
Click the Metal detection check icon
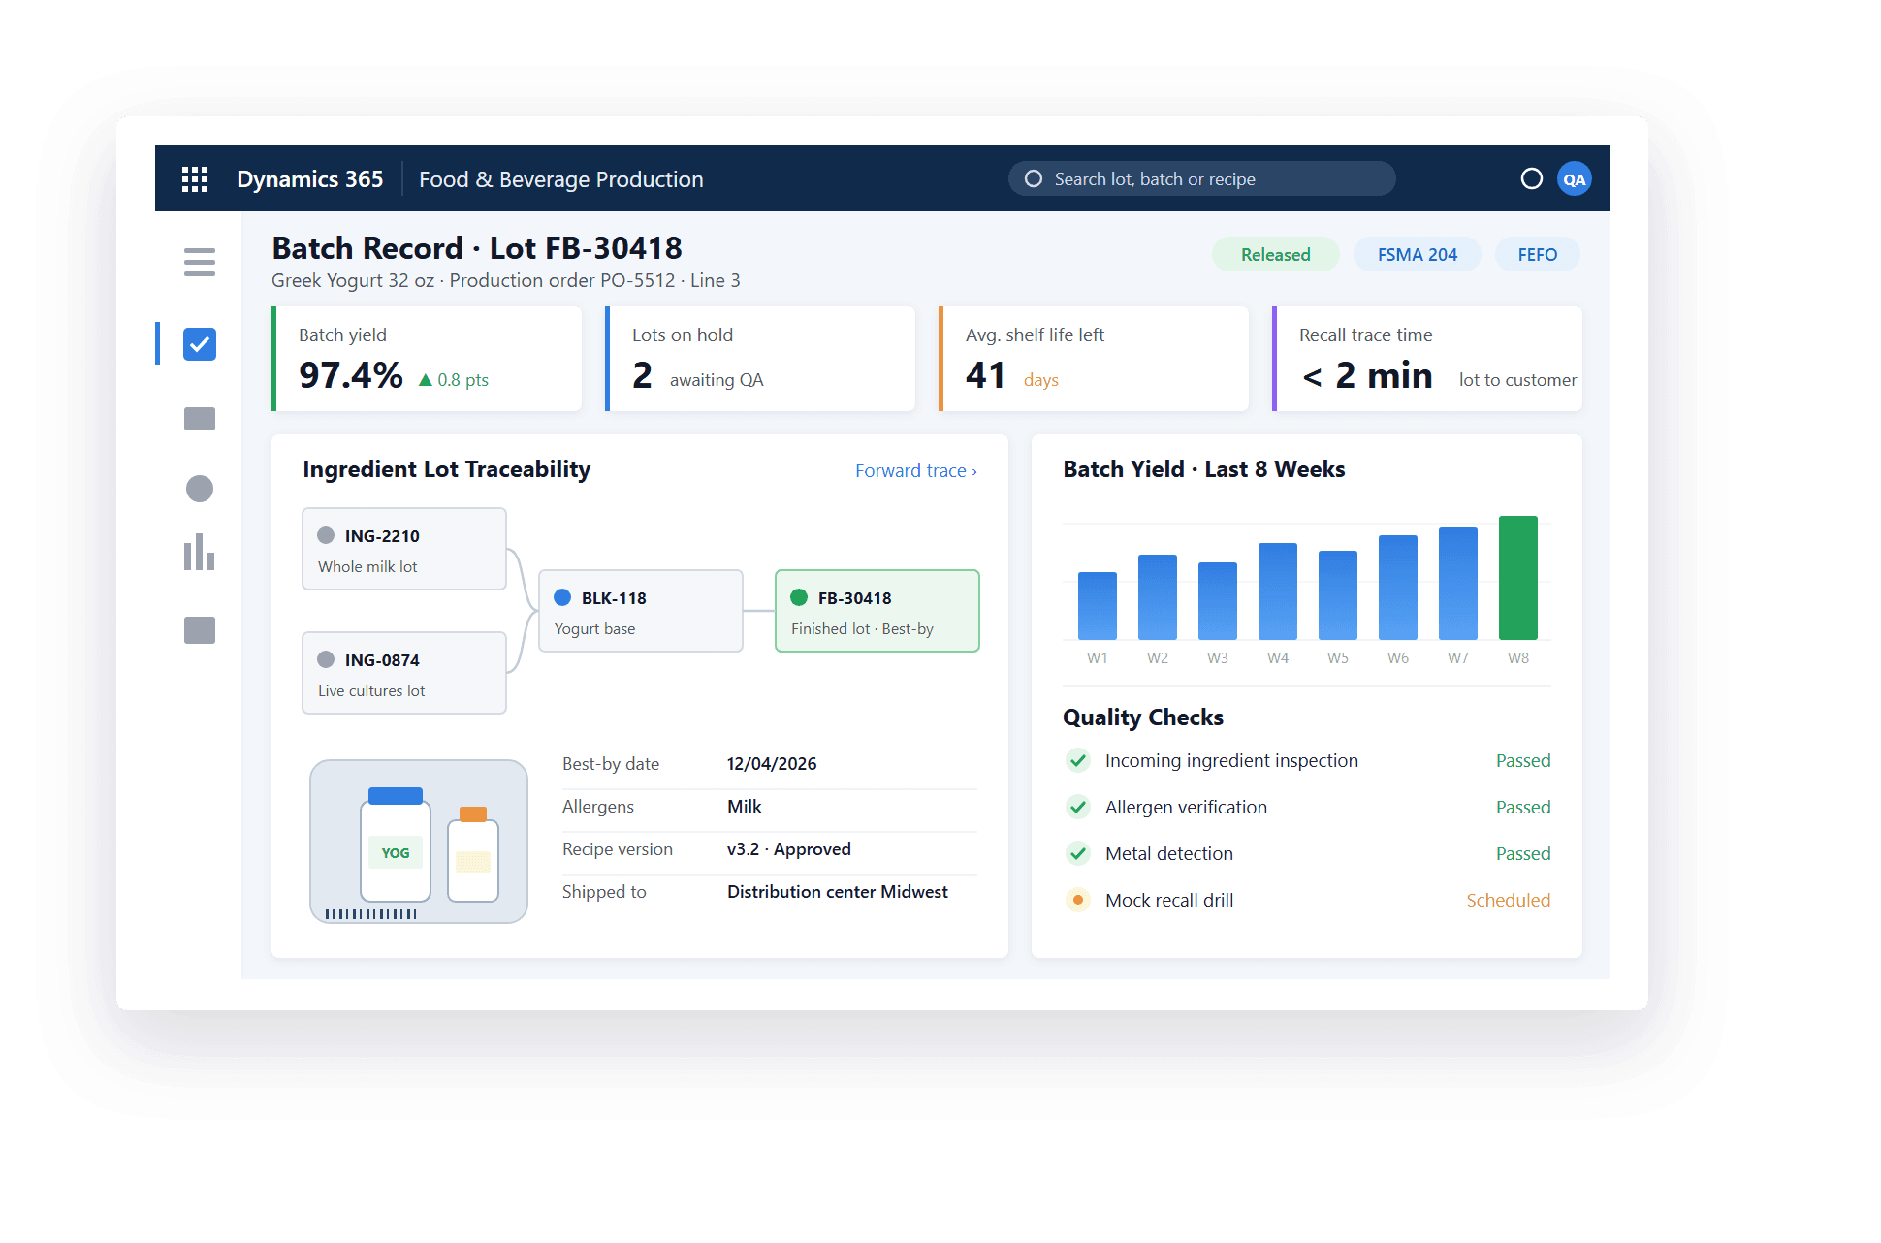point(1077,853)
